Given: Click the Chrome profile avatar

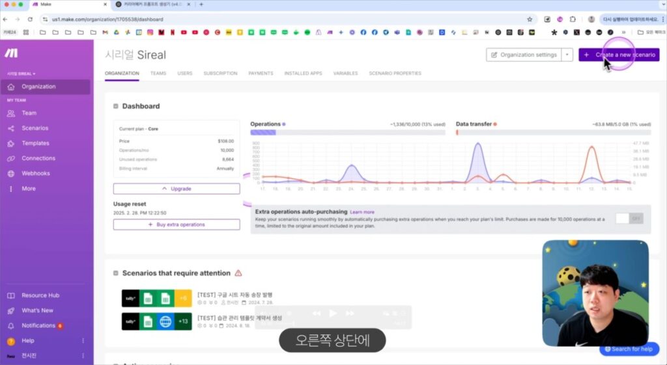Looking at the screenshot, I should [x=591, y=19].
